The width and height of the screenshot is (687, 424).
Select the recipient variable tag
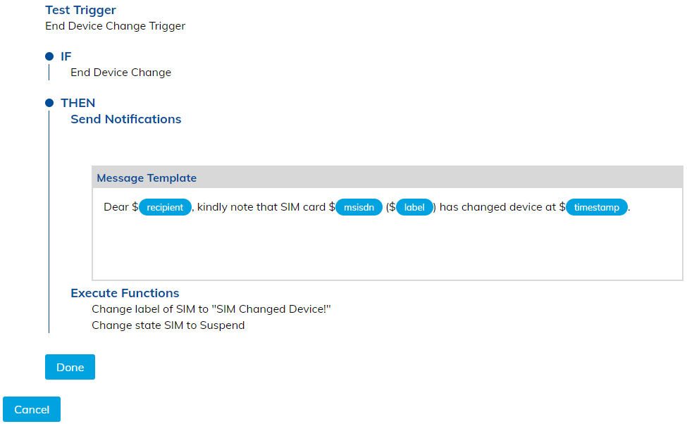(x=165, y=207)
